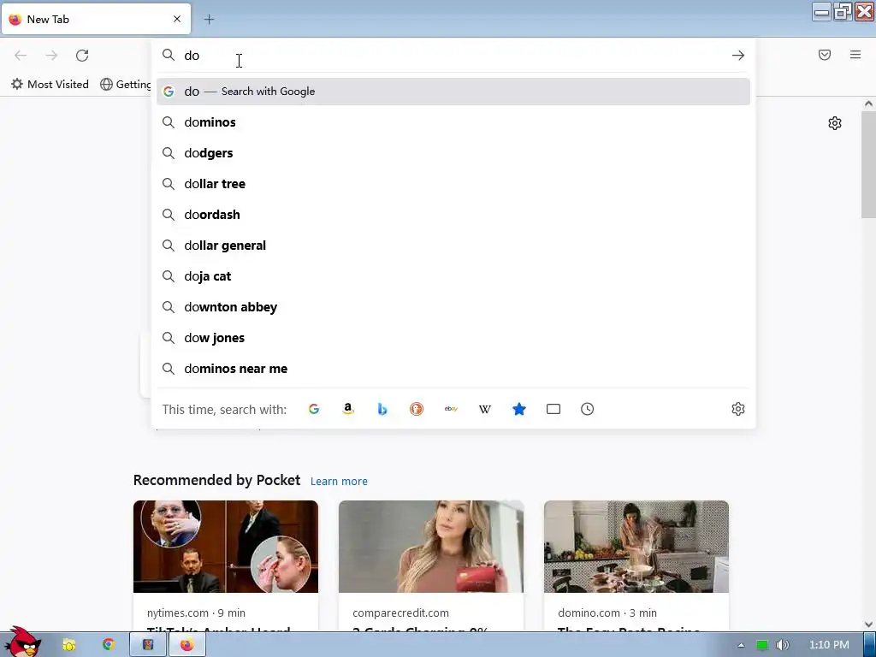The width and height of the screenshot is (876, 657).
Task: Show hidden system tray icons
Action: tap(741, 645)
